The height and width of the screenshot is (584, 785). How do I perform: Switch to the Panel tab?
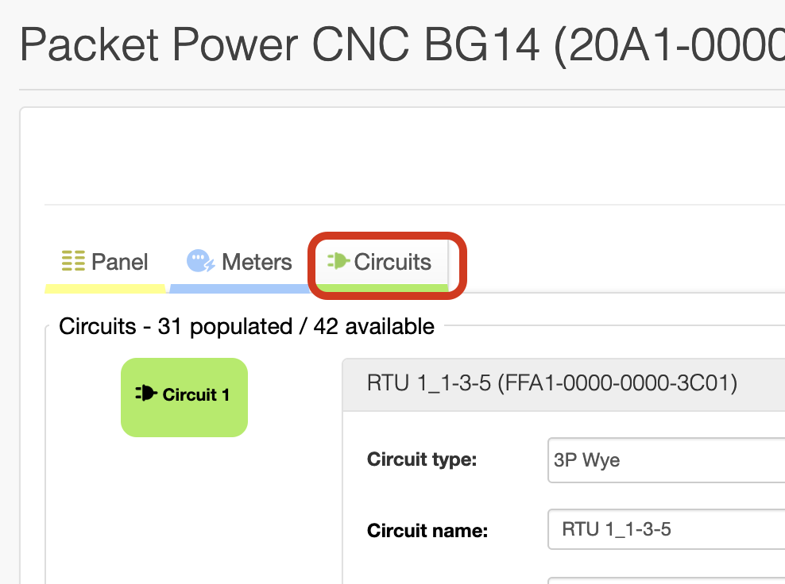click(x=105, y=262)
